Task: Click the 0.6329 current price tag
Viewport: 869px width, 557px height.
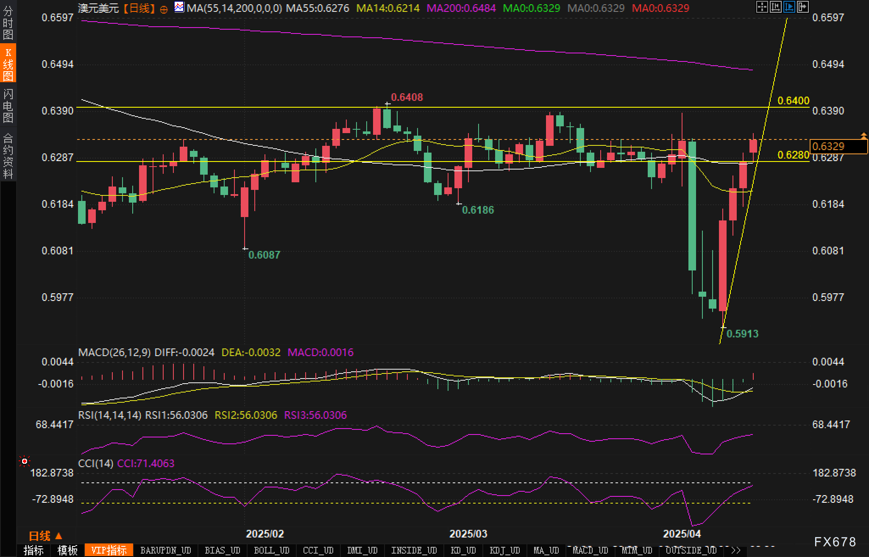Action: click(838, 146)
